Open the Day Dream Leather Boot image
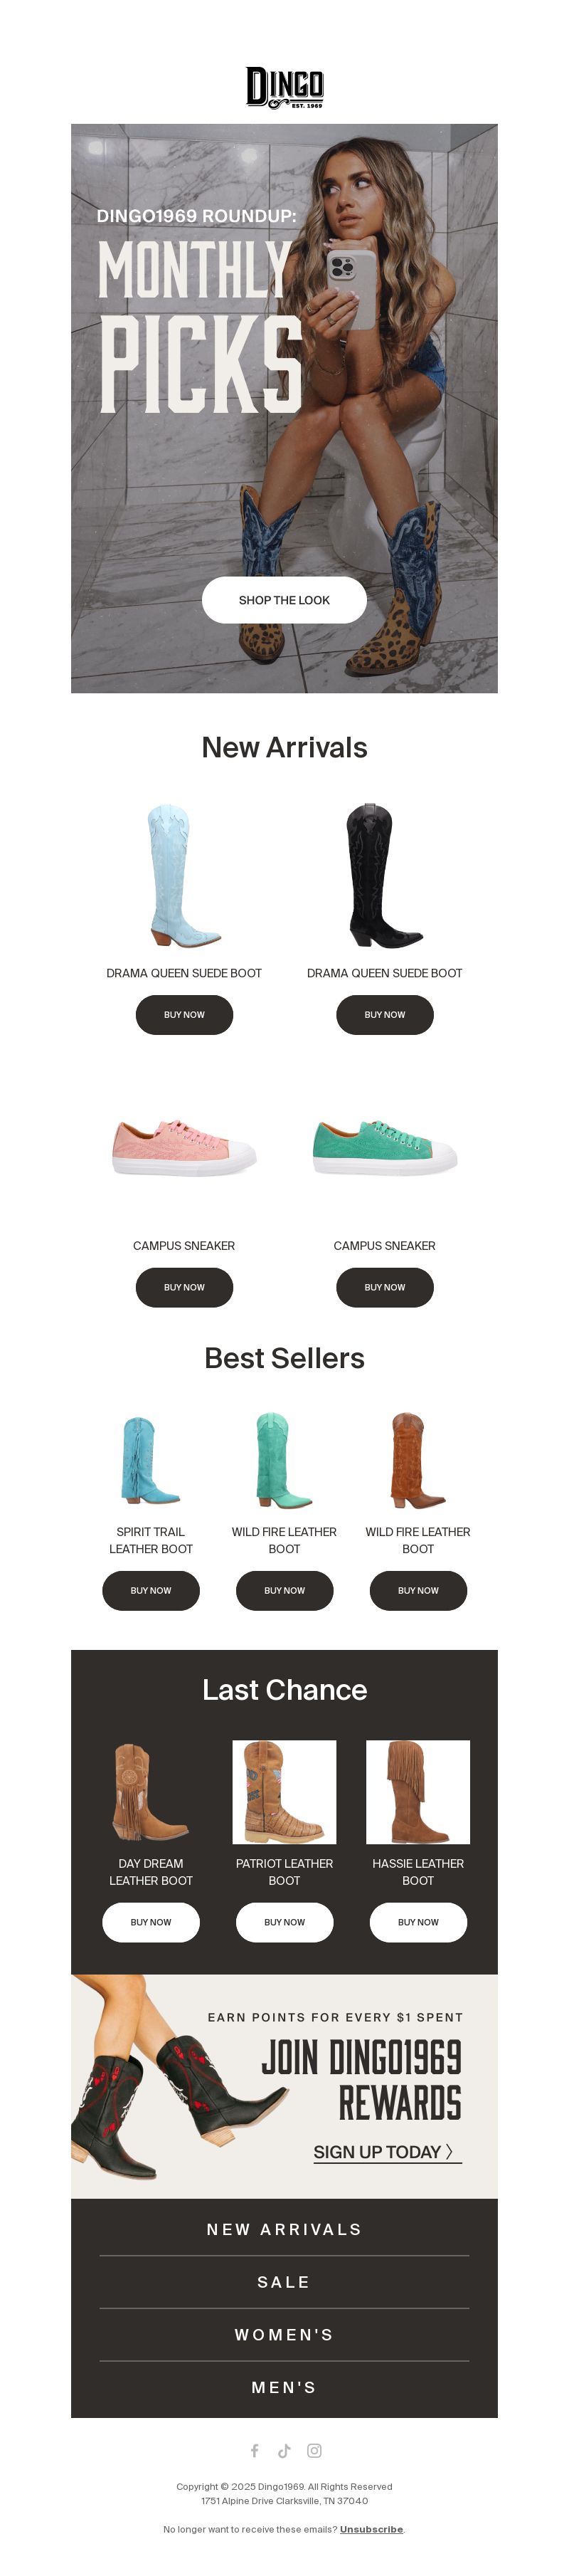 151,1792
